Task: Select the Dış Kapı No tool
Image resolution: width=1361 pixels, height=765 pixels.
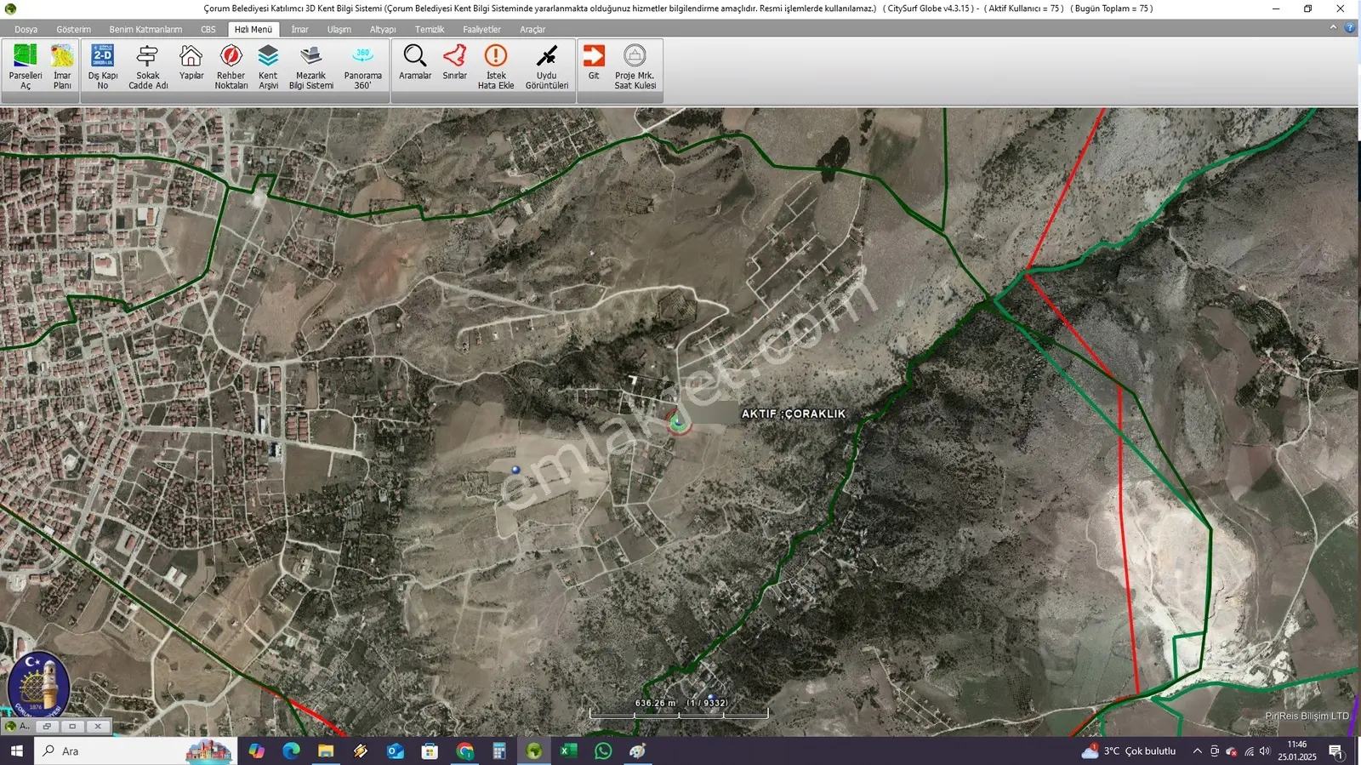Action: pyautogui.click(x=103, y=67)
